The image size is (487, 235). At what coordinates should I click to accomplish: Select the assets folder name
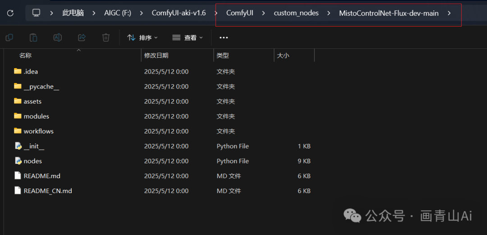[x=32, y=101]
